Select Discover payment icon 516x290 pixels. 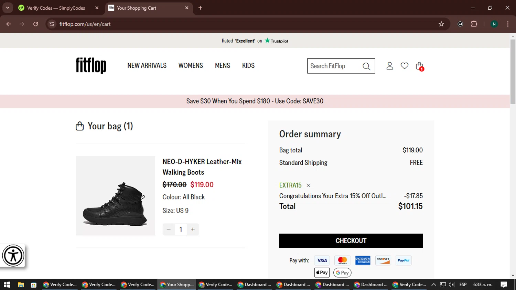click(x=383, y=260)
